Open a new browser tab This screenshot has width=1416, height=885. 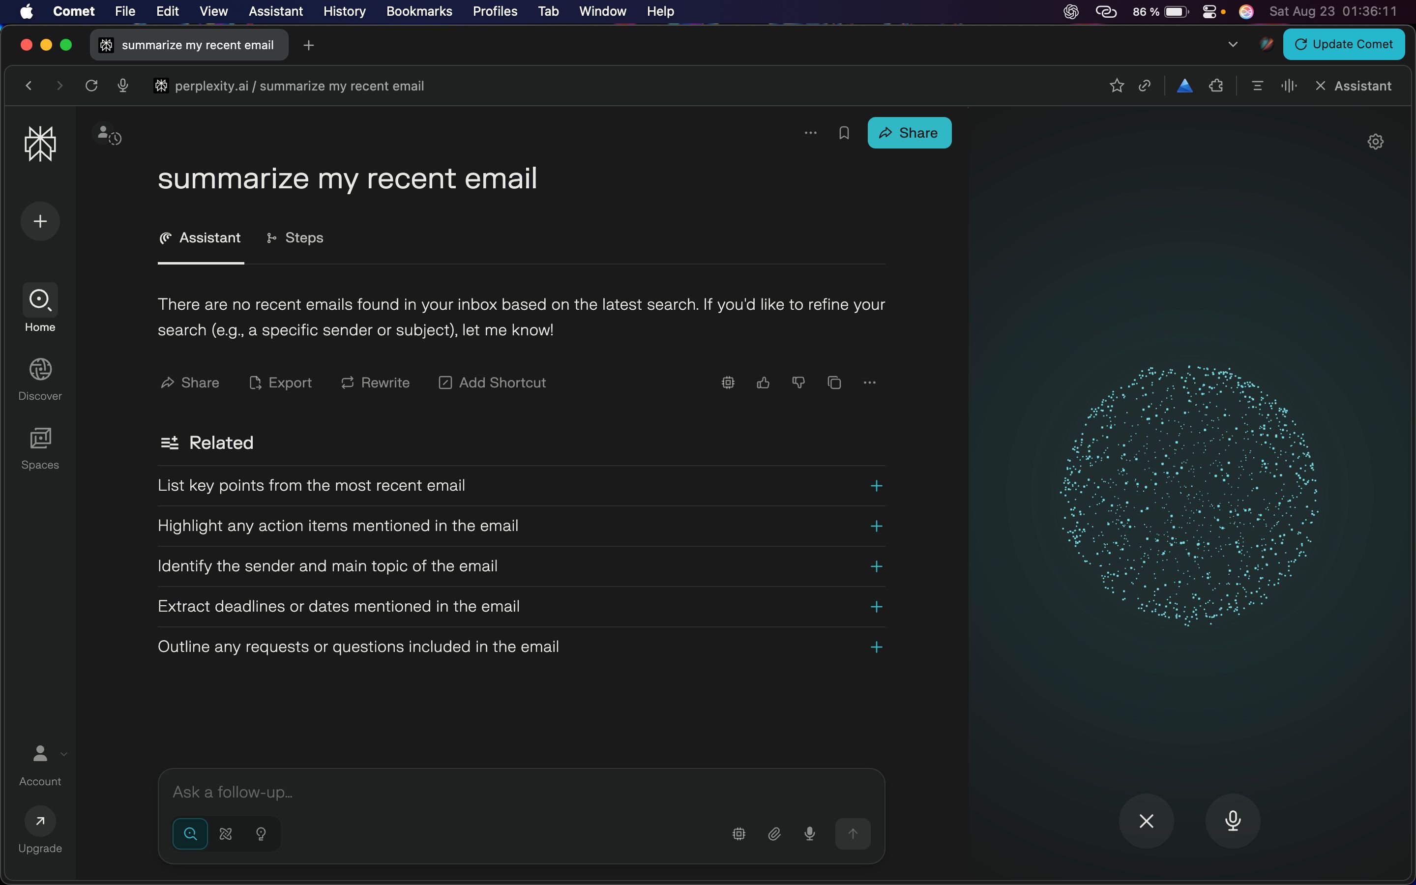[x=309, y=45]
